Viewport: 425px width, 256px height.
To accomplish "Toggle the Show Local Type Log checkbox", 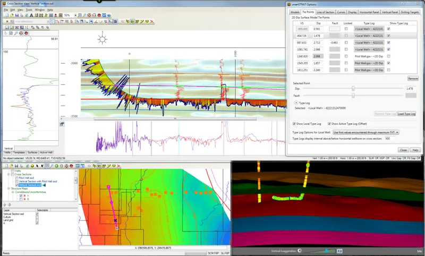I will pyautogui.click(x=294, y=124).
